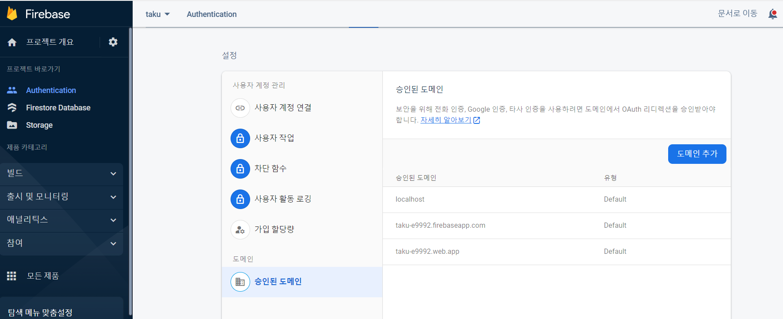Click the all products grid icon
The image size is (783, 319).
[x=12, y=276]
